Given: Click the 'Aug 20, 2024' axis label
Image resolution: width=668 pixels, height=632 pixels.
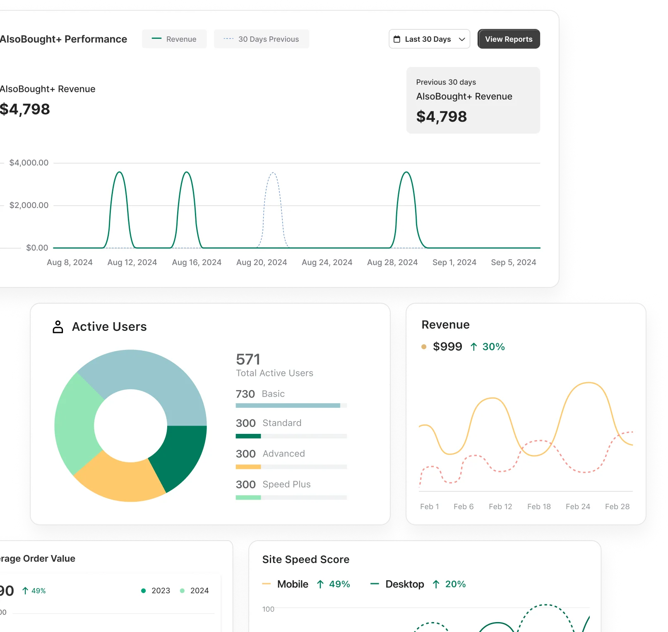Looking at the screenshot, I should coord(262,262).
